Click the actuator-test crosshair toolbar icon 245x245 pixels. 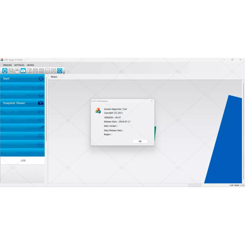35,71
